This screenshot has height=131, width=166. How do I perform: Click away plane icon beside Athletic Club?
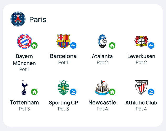pyautogui.click(x=151, y=92)
